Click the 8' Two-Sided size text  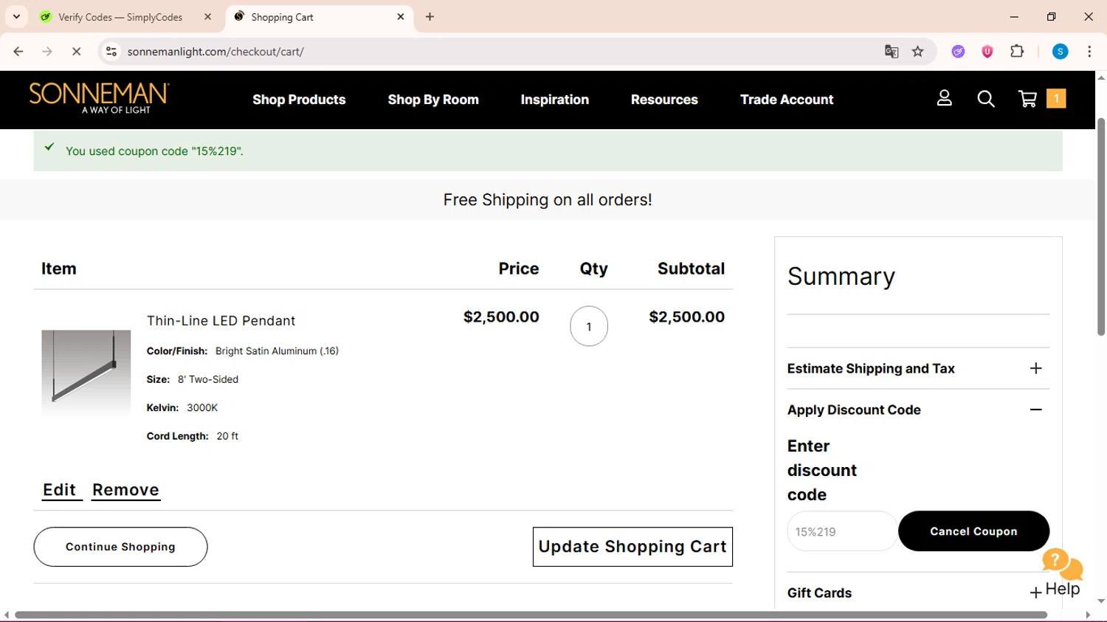point(208,379)
